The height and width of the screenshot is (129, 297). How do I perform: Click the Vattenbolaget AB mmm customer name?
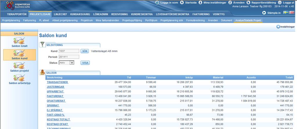pos(104,51)
